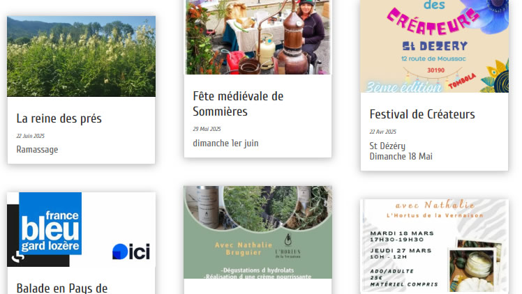522x294 pixels.
Task: Open the Fête médiévale de Sommières title
Action: click(x=238, y=104)
